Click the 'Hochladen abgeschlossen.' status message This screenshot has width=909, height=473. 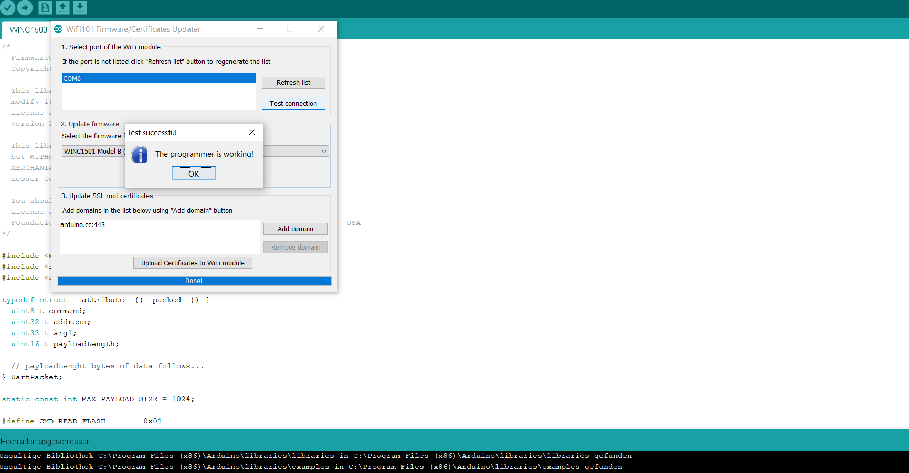tap(47, 442)
